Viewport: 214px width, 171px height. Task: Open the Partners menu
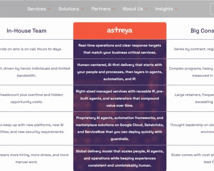(101, 9)
